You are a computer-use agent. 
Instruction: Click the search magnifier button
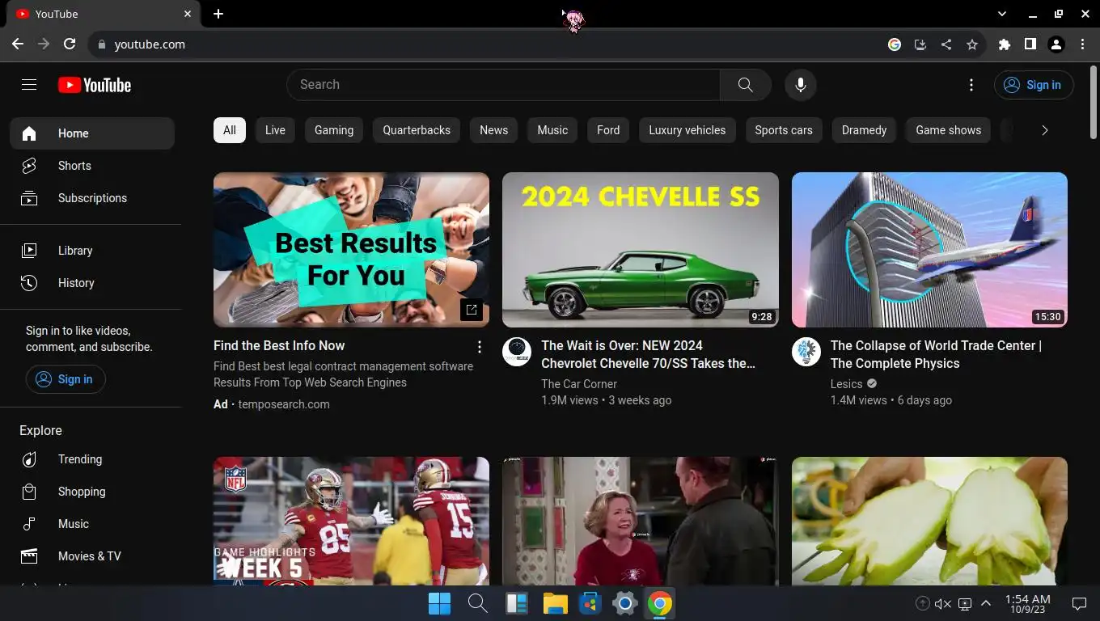746,85
